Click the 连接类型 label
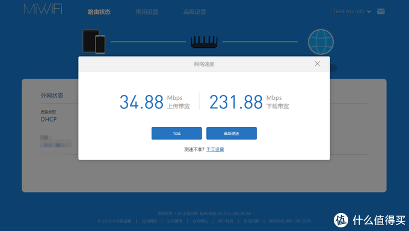This screenshot has height=231, width=409. pos(48,112)
